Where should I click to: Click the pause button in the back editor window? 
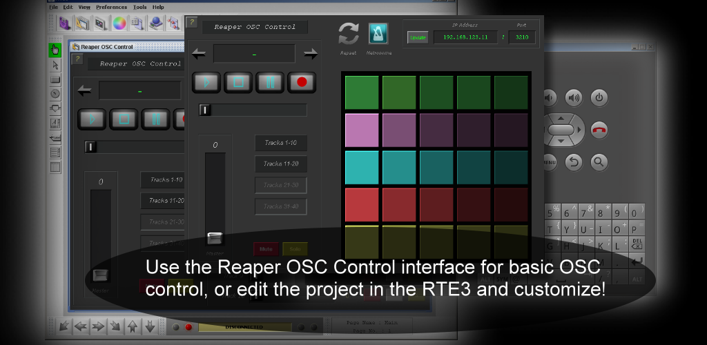155,119
